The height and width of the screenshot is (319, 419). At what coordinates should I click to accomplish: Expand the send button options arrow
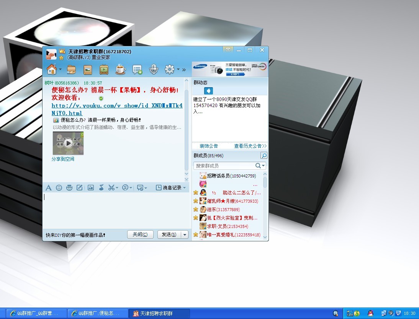185,234
